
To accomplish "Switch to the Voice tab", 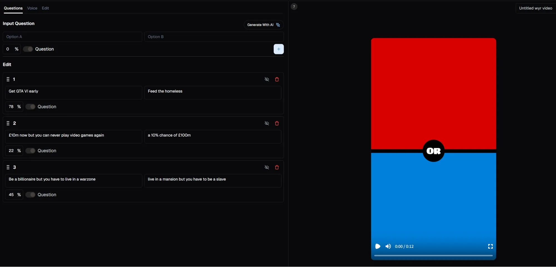I will [x=32, y=8].
